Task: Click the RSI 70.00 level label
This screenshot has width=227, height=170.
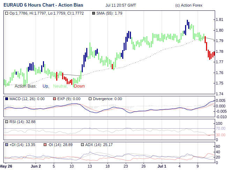Action: [x=220, y=129]
